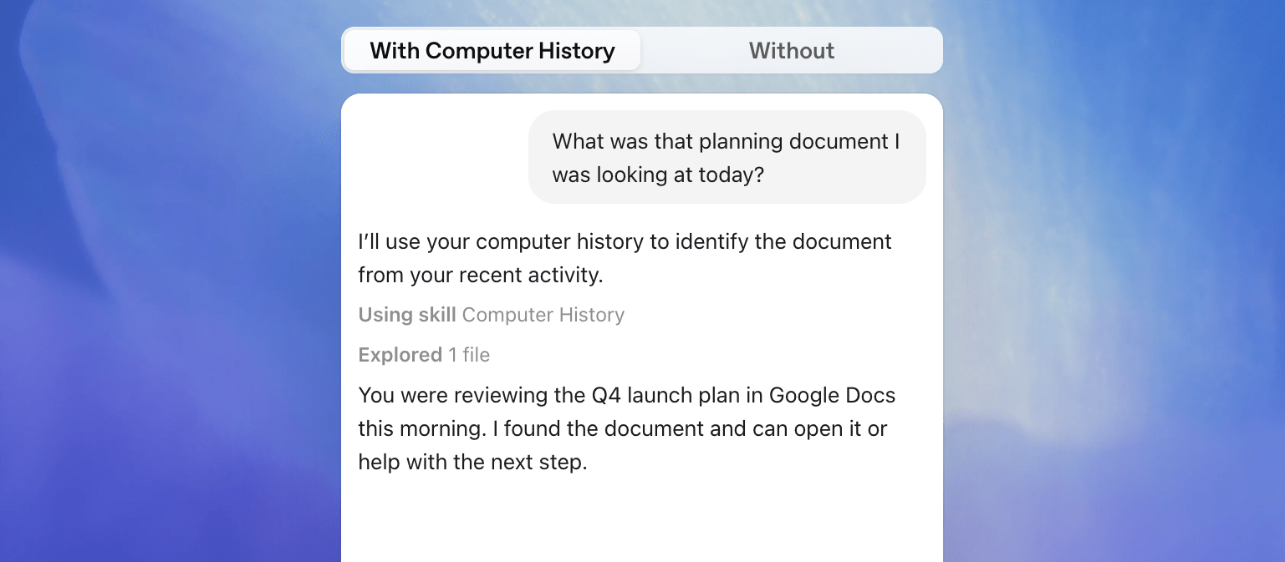Select the Google Docs words in reply
The height and width of the screenshot is (562, 1285).
pos(832,395)
